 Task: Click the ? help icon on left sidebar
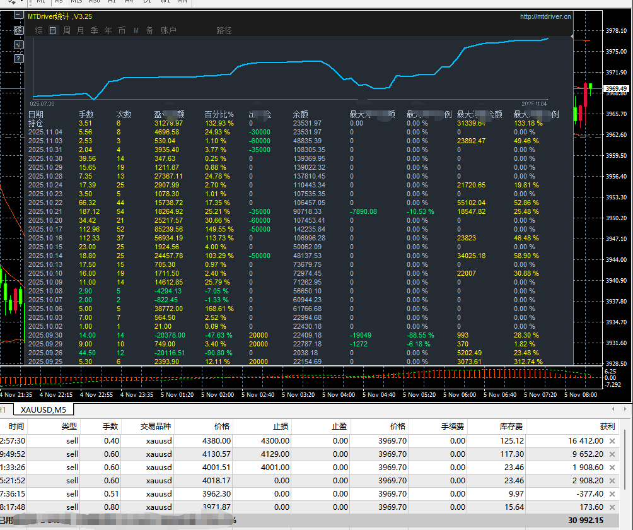18,59
